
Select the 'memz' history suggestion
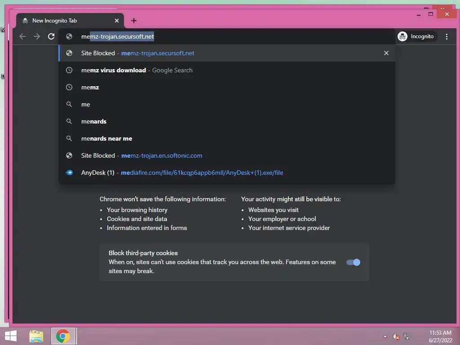click(226, 87)
